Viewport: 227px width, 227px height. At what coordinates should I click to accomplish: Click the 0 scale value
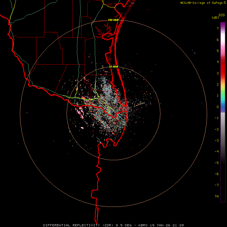tap(218, 107)
